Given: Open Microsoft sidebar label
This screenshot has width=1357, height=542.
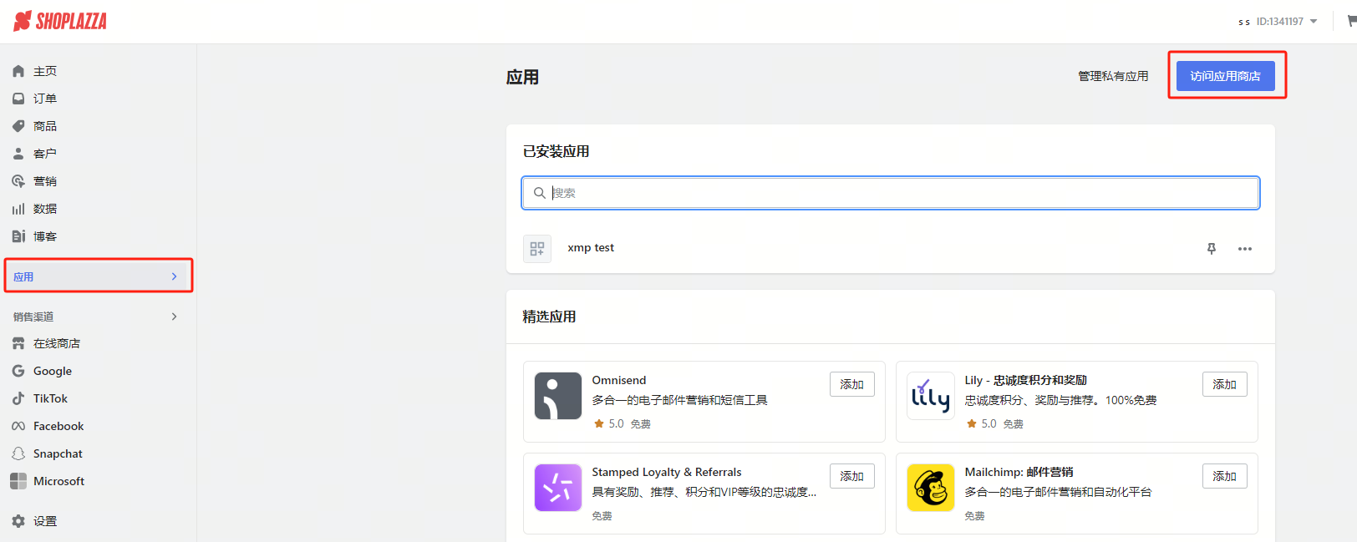Looking at the screenshot, I should [x=58, y=481].
